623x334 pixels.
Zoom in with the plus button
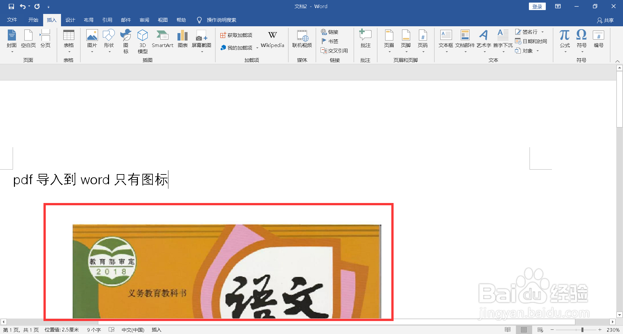(600, 330)
